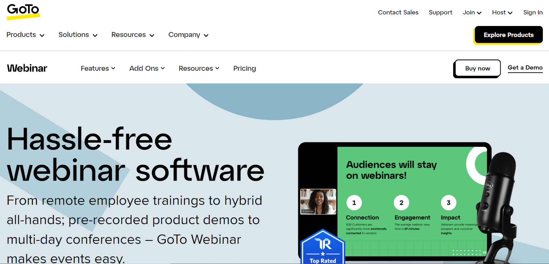Expand Resources in the main GoTo navigation
The width and height of the screenshot is (549, 264).
(133, 35)
